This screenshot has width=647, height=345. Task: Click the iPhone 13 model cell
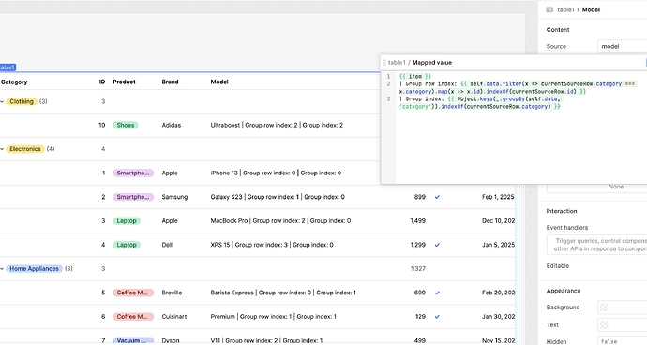click(276, 172)
